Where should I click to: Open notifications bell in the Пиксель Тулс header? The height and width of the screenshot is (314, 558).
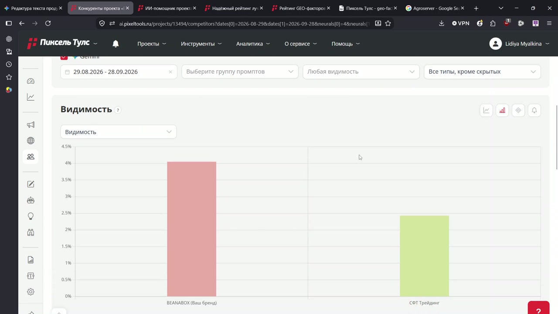[x=116, y=44]
